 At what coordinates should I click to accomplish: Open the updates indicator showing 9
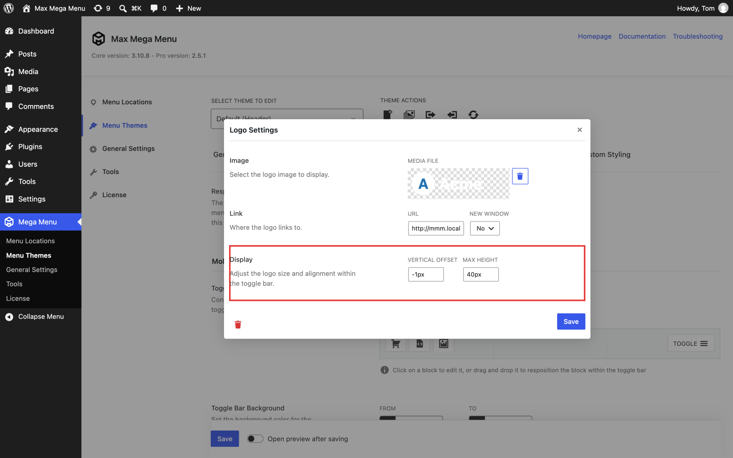pyautogui.click(x=102, y=8)
